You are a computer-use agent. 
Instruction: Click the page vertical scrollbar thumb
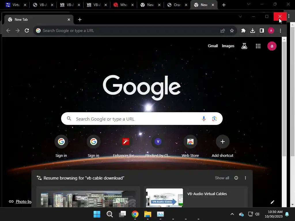pyautogui.click(x=284, y=99)
